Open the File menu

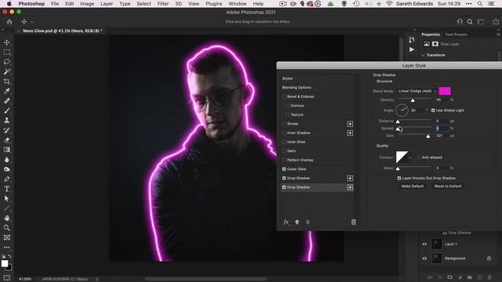click(55, 4)
